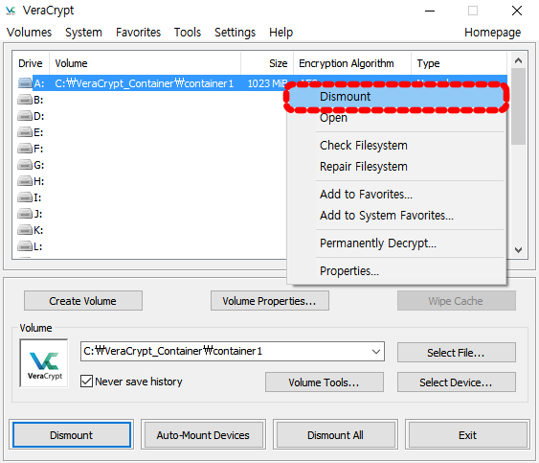This screenshot has width=539, height=463.
Task: Click the J: drive icon
Action: pyautogui.click(x=25, y=214)
